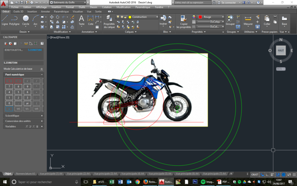Viewport: 297px width, 186px height.
Task: Collapse Mode Calculatrice de base chevrons
Action: pos(42,69)
